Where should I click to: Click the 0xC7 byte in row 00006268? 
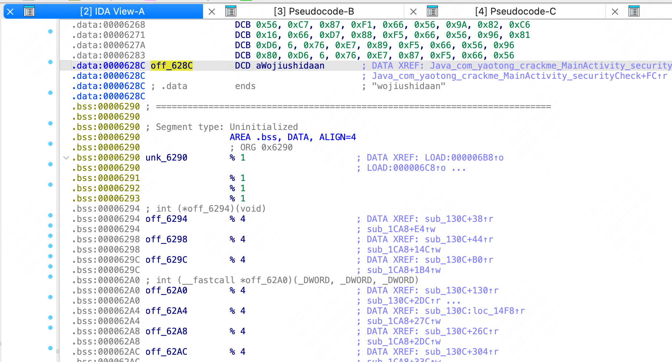point(298,25)
